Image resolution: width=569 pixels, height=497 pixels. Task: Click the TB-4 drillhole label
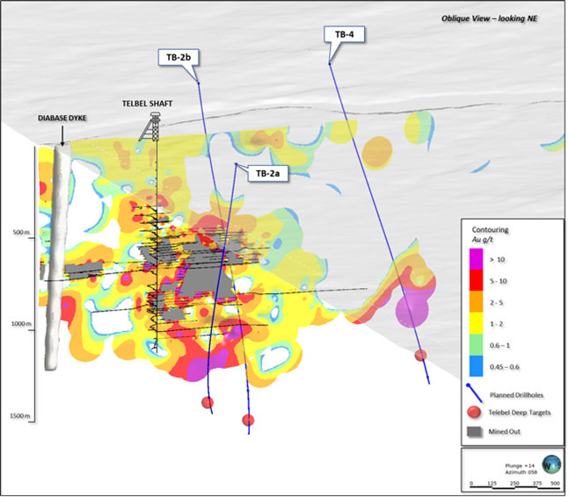coord(345,34)
